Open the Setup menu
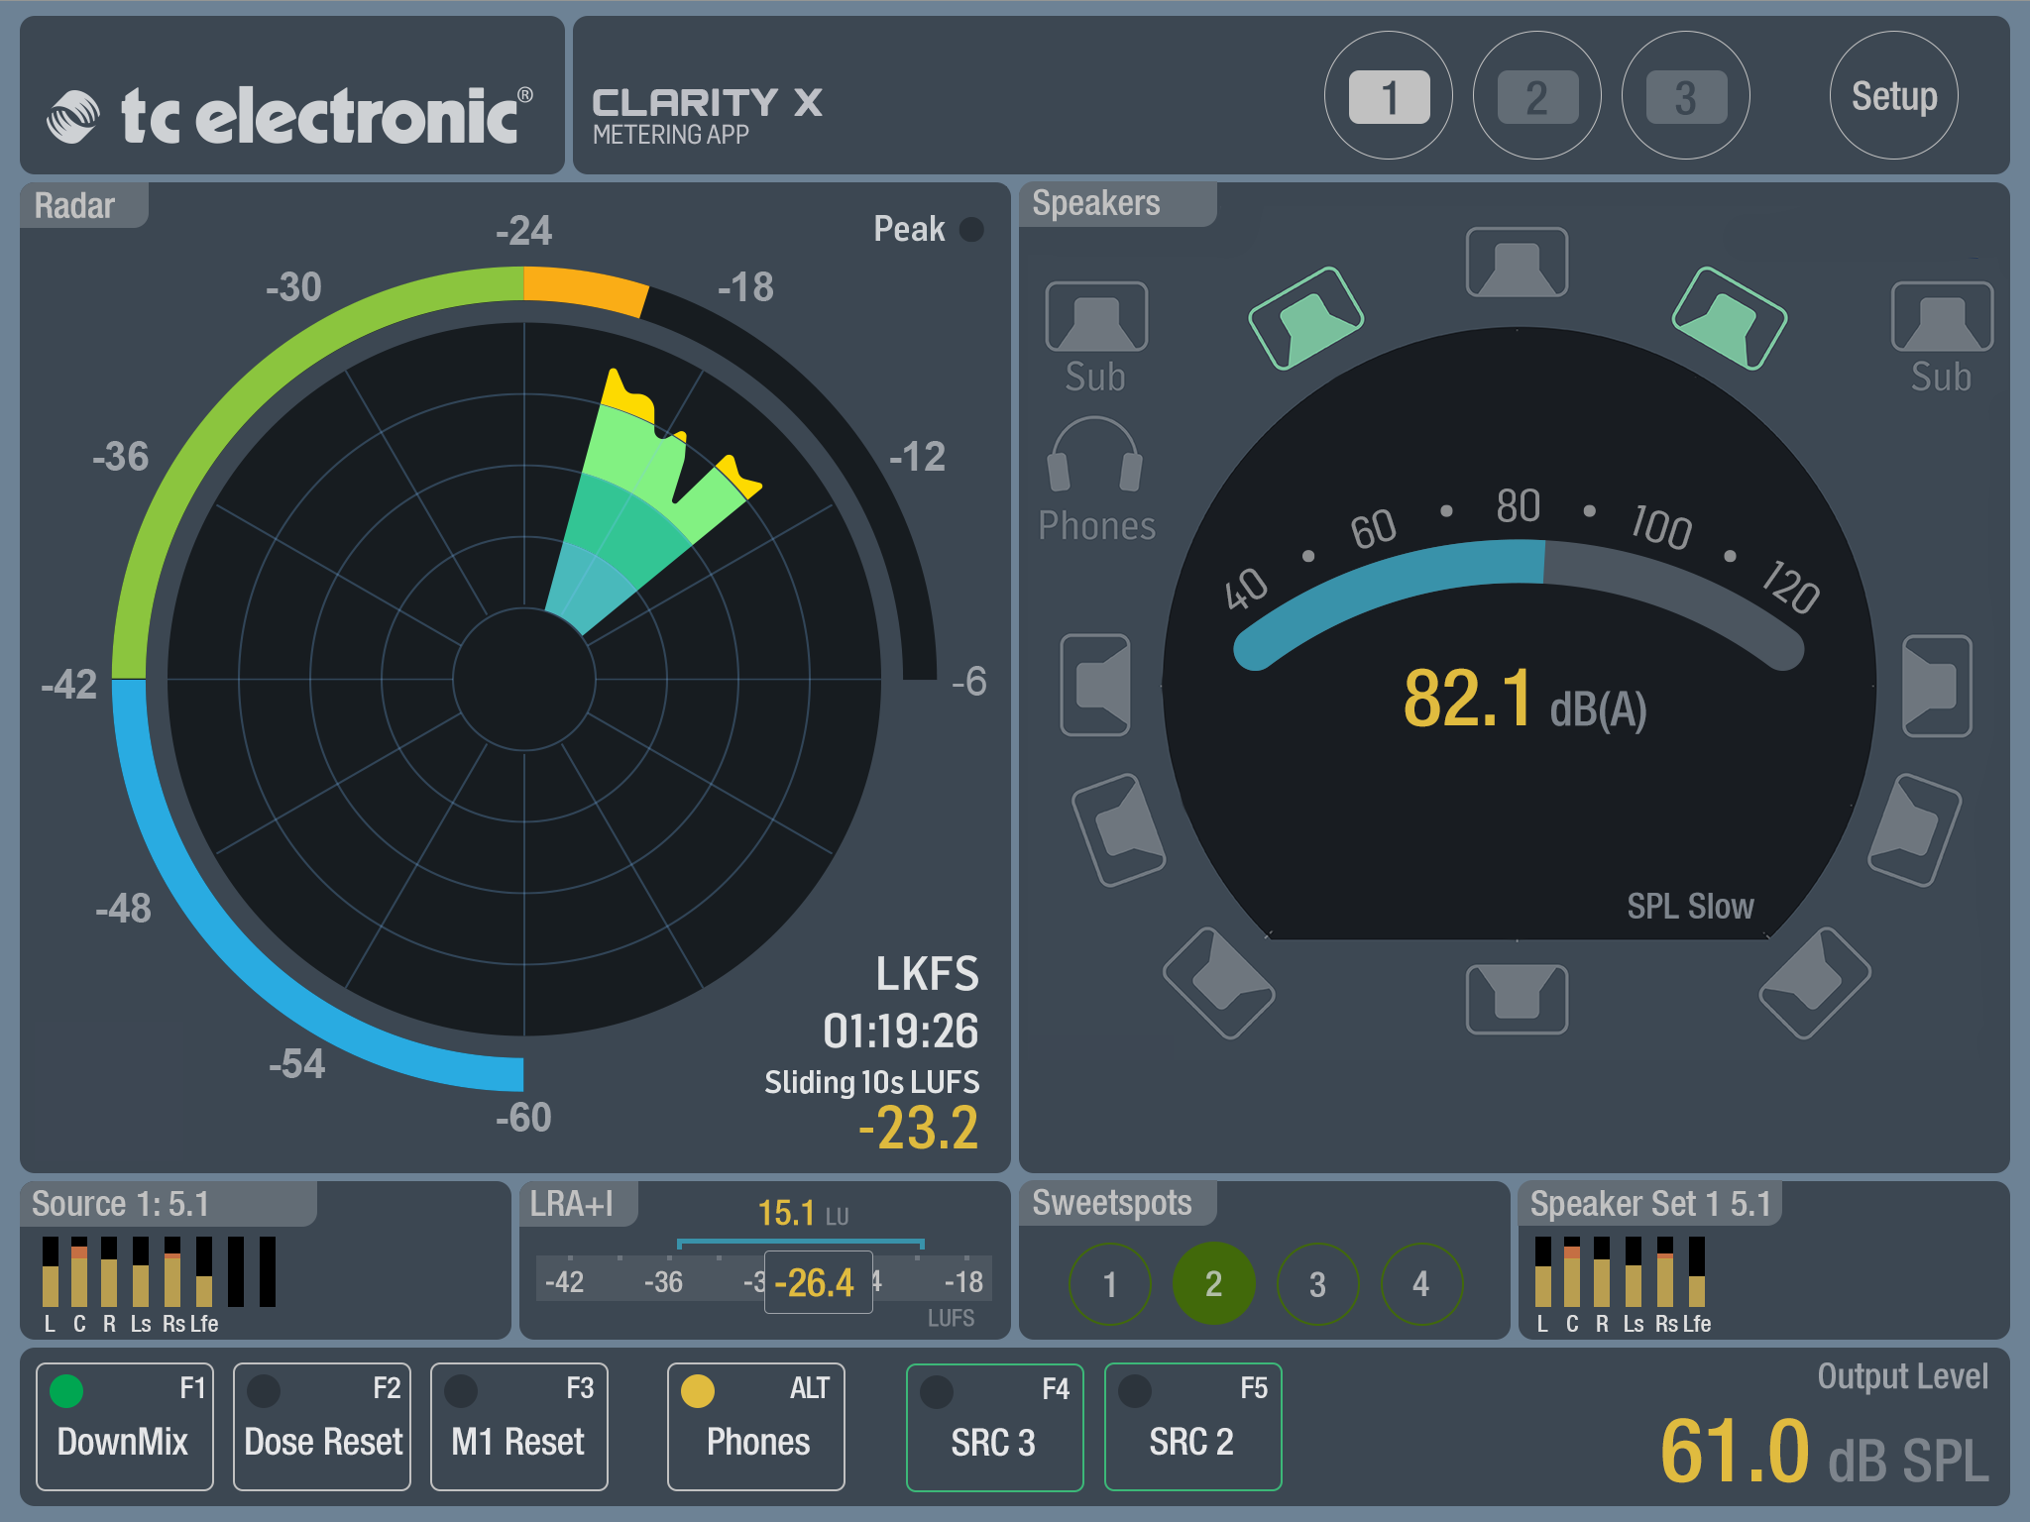 1894,96
